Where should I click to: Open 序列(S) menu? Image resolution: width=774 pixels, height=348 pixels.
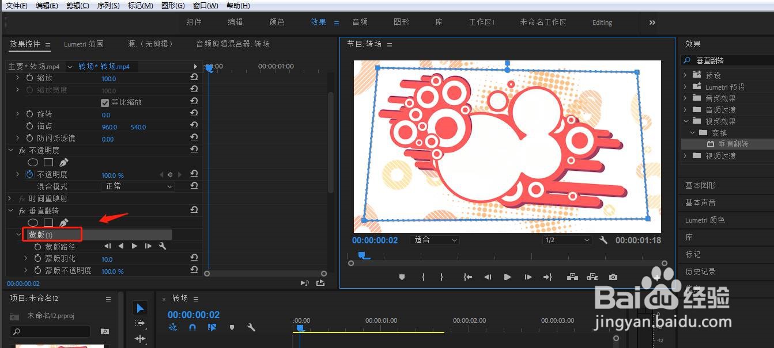pyautogui.click(x=108, y=6)
